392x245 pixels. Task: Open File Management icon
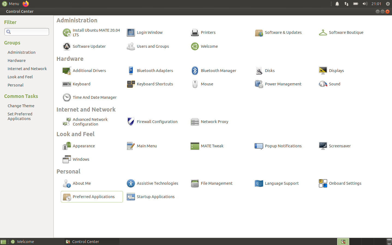pyautogui.click(x=195, y=183)
